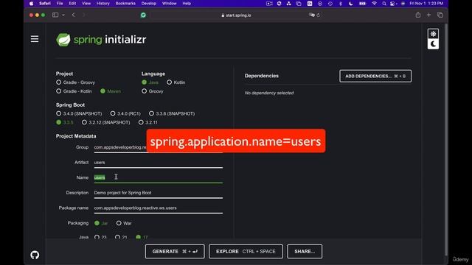Screen dimensions: 472x265
Task: Click the screen recording camera icon
Action: pyautogui.click(x=269, y=3)
